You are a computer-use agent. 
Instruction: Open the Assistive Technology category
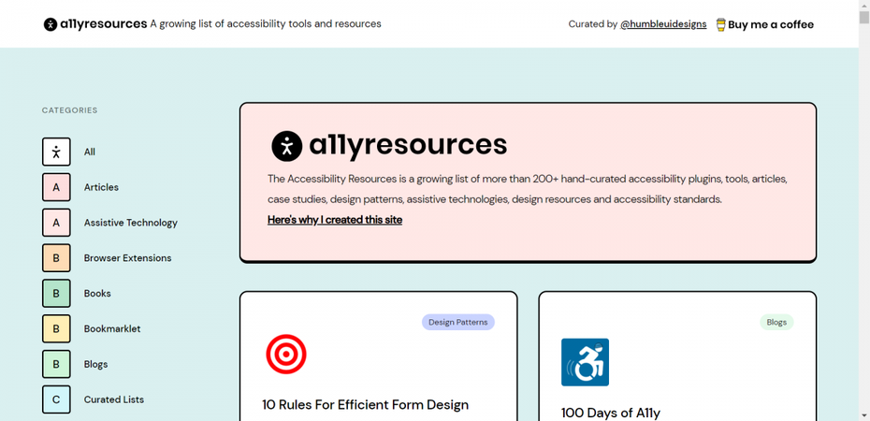pyautogui.click(x=130, y=223)
